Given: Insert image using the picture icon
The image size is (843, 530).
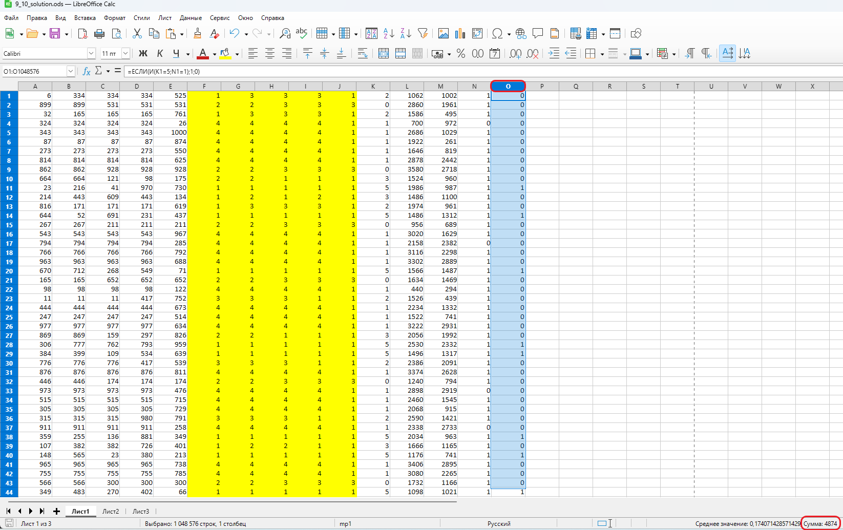Looking at the screenshot, I should (x=444, y=34).
